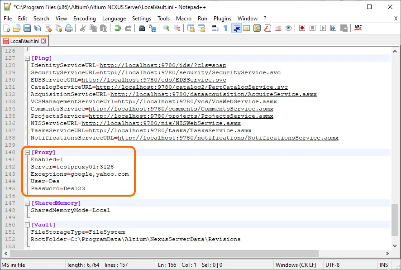Toggle the Indent Guide icon
This screenshot has width=401, height=270.
236,28
